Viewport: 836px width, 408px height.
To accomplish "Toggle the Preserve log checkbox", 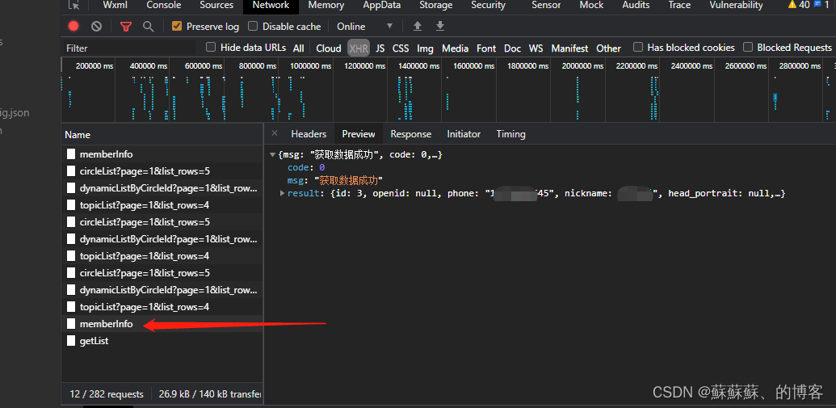I will (177, 26).
